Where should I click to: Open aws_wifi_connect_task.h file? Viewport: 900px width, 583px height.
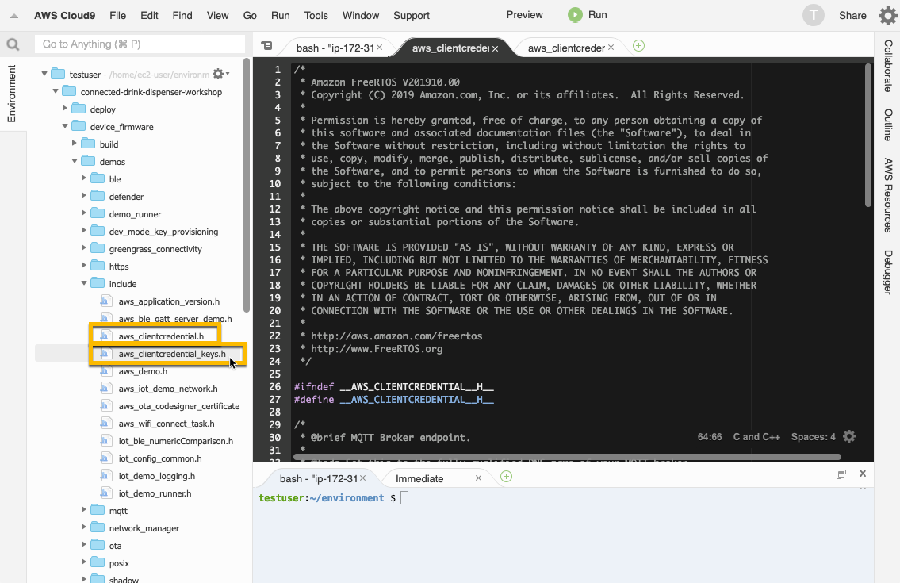point(167,424)
